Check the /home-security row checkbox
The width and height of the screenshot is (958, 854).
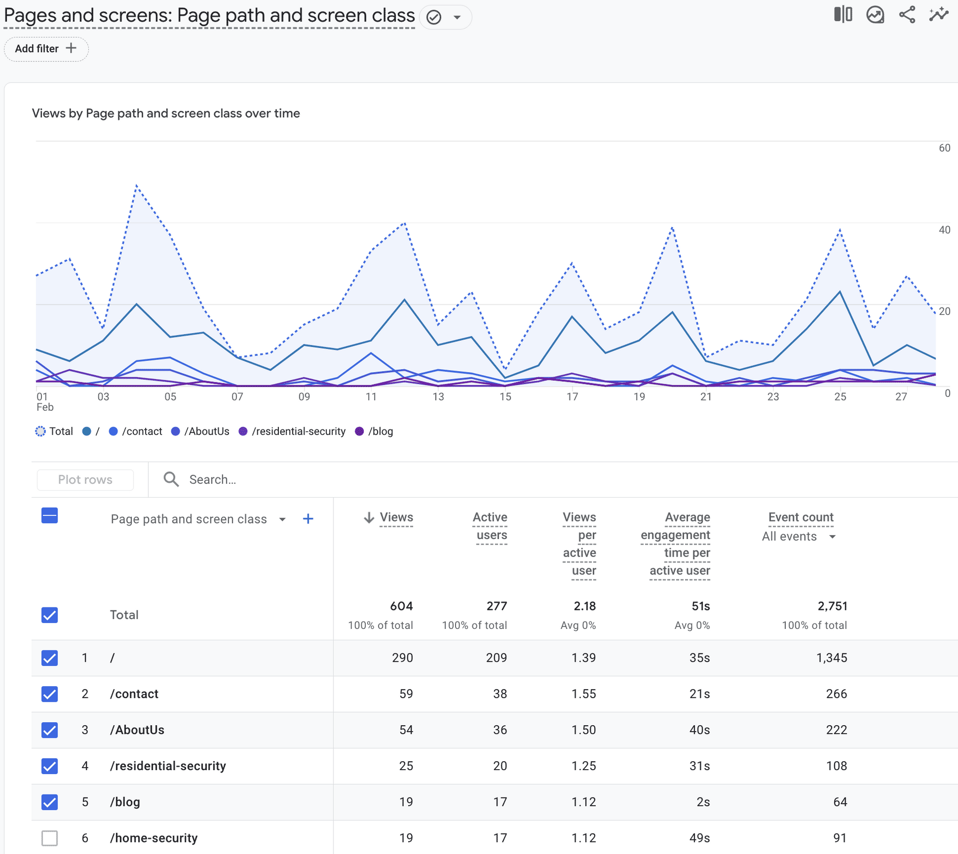tap(49, 838)
